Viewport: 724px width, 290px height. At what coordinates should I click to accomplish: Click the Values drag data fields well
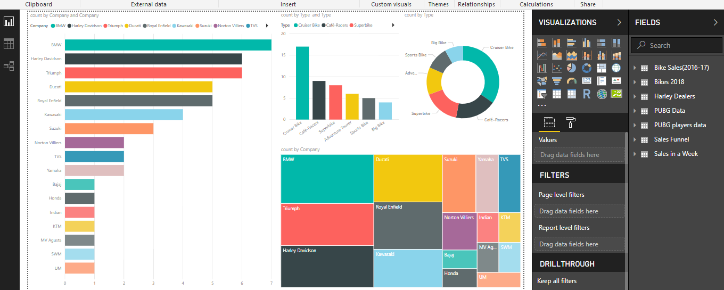click(580, 155)
